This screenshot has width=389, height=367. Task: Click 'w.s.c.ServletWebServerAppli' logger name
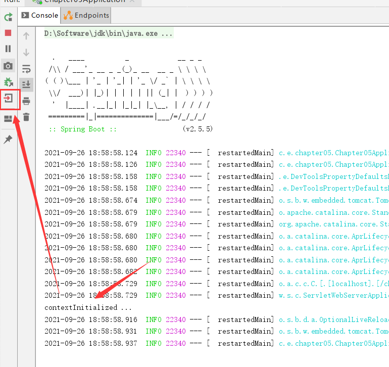click(x=333, y=295)
